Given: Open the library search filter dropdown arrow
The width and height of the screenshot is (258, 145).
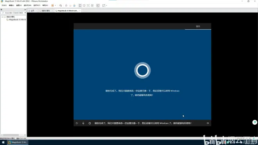Looking at the screenshot, I should [x=25, y=13].
